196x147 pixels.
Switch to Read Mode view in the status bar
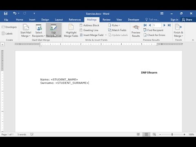coord(138,134)
